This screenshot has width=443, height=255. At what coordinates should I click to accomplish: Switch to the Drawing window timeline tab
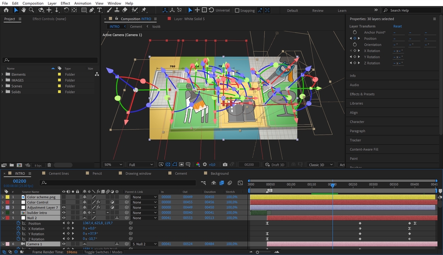(138, 173)
